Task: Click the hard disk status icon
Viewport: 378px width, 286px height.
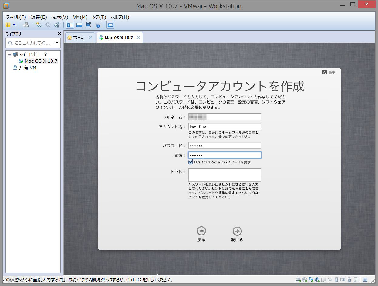Action: click(x=298, y=280)
